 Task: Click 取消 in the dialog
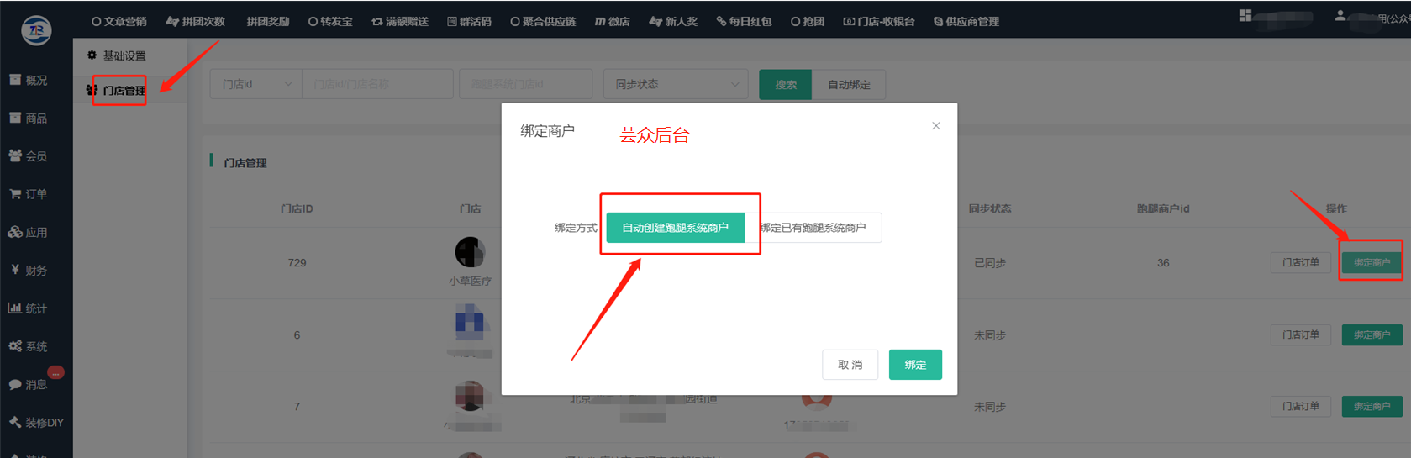click(850, 365)
